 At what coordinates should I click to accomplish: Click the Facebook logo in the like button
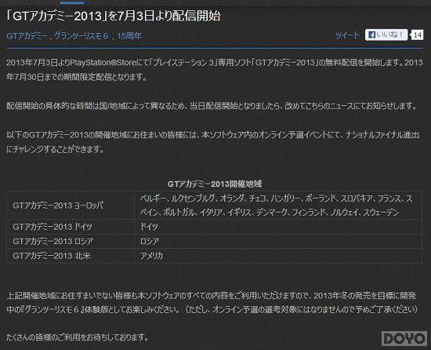click(371, 35)
